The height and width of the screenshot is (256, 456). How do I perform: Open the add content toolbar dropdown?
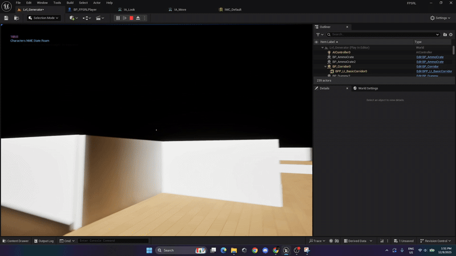coord(73,18)
